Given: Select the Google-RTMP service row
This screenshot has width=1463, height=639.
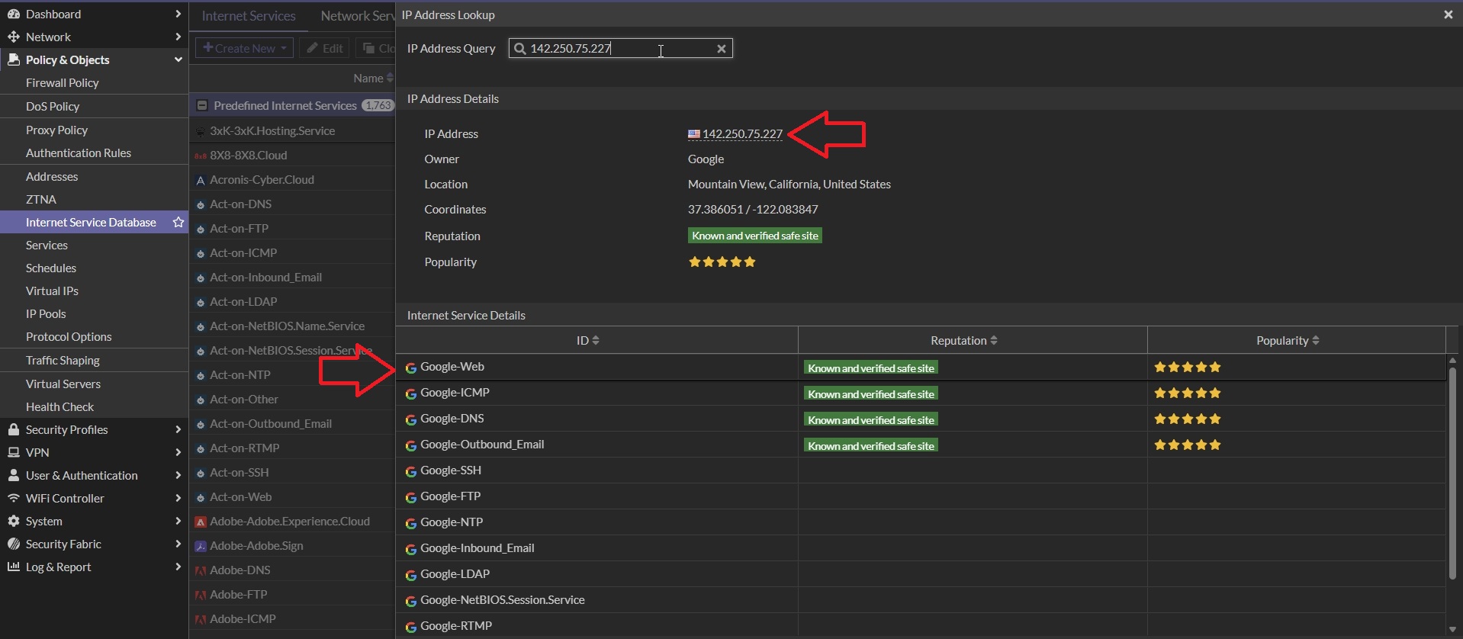Looking at the screenshot, I should click(921, 626).
